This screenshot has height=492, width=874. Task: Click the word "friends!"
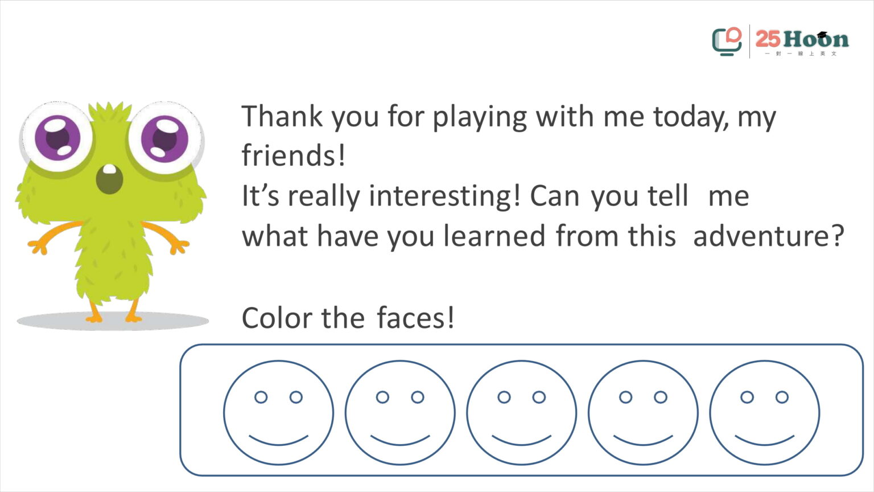coord(294,155)
